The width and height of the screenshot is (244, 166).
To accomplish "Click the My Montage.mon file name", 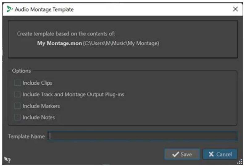I will pos(59,43).
